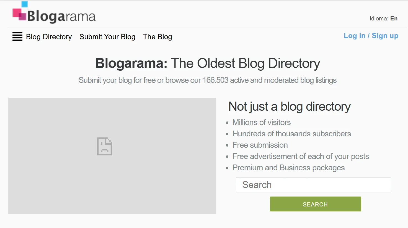Go to Submit Your Blog

pyautogui.click(x=107, y=37)
